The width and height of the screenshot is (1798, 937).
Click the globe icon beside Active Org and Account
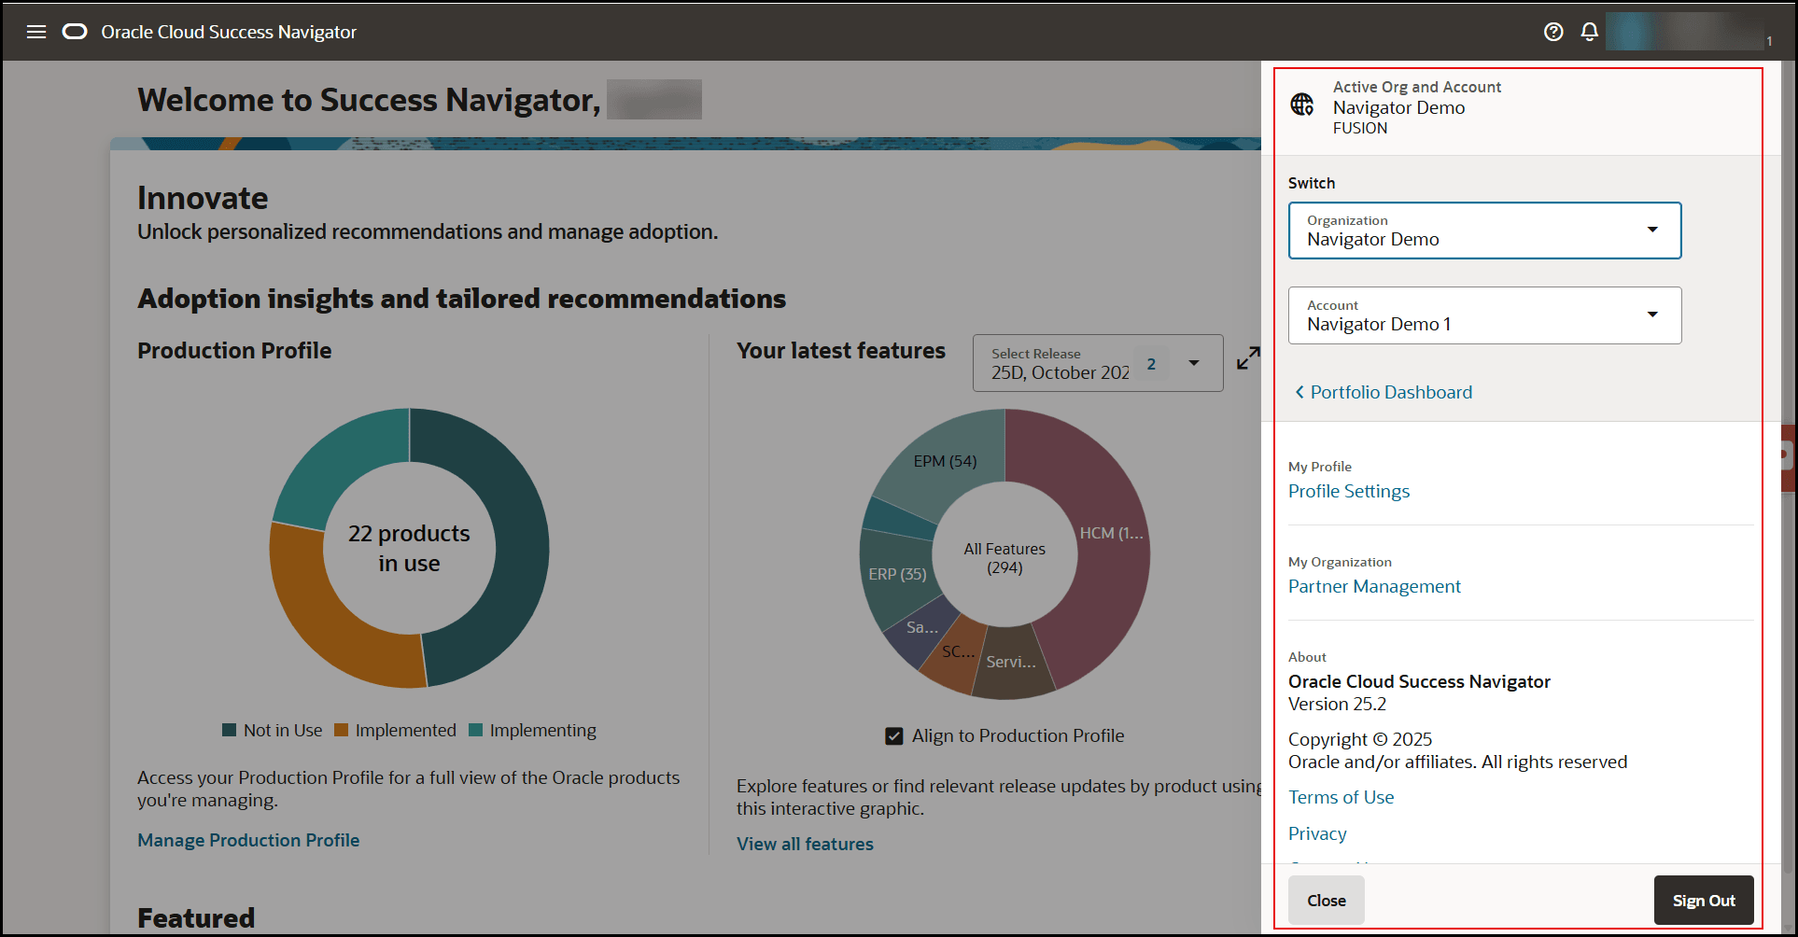(1302, 105)
